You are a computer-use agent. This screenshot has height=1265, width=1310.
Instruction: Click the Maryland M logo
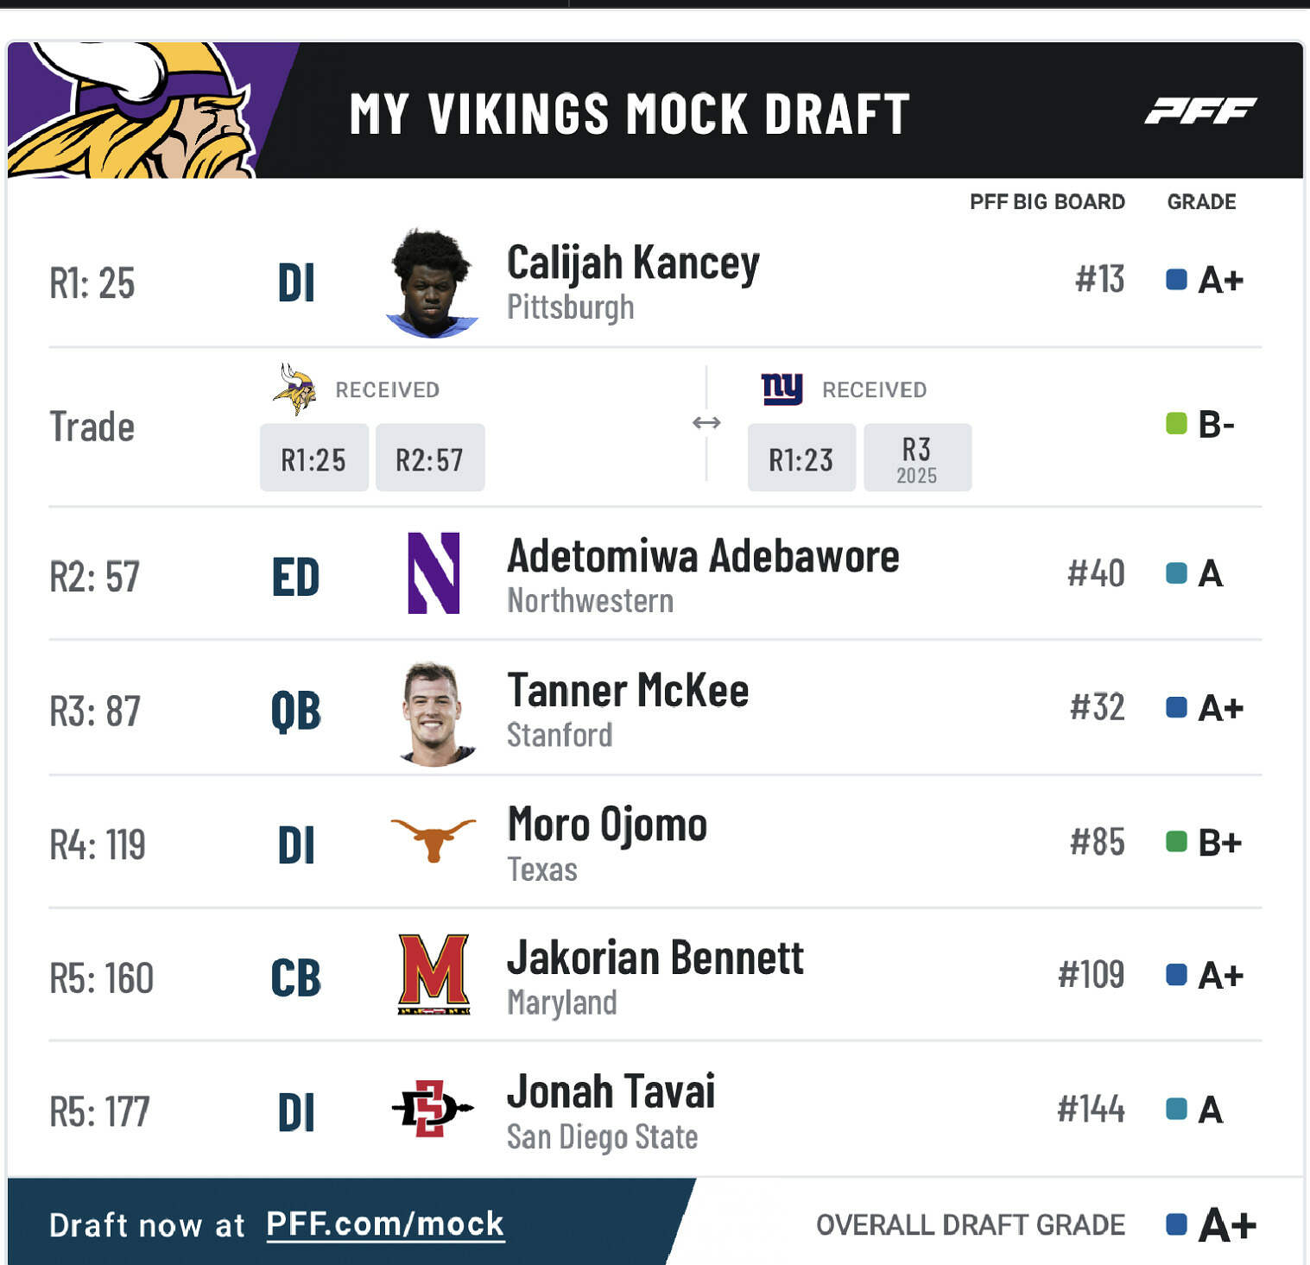434,974
